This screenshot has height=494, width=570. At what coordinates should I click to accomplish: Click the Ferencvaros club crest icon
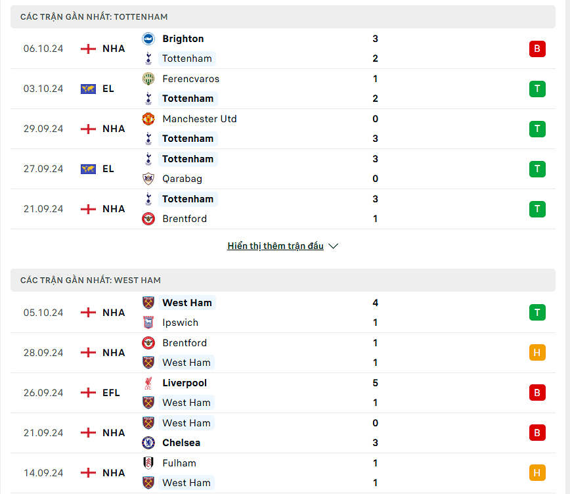pyautogui.click(x=148, y=79)
